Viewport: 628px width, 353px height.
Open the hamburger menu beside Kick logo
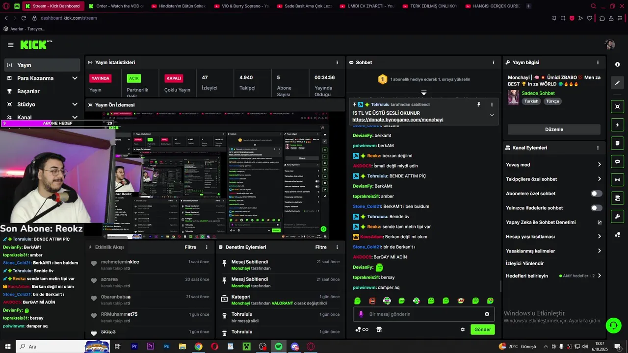(x=11, y=45)
